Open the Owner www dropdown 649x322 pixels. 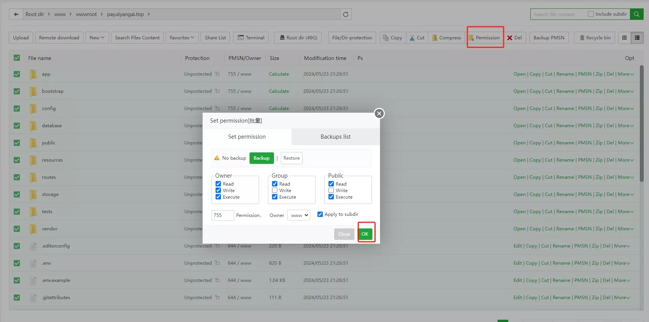(x=299, y=215)
